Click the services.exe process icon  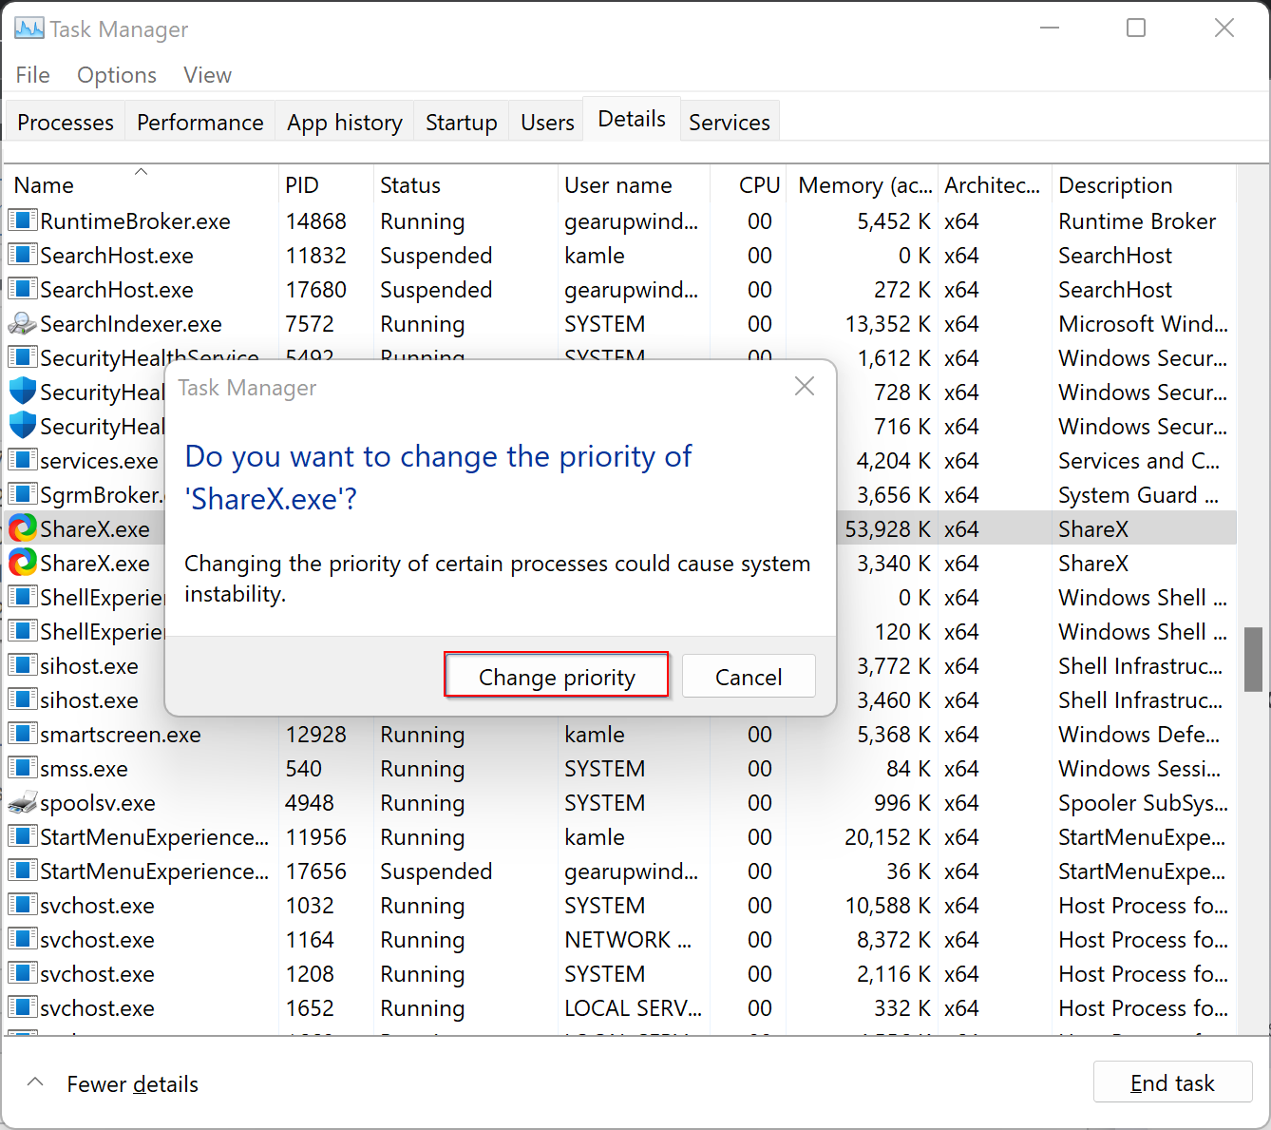(23, 460)
